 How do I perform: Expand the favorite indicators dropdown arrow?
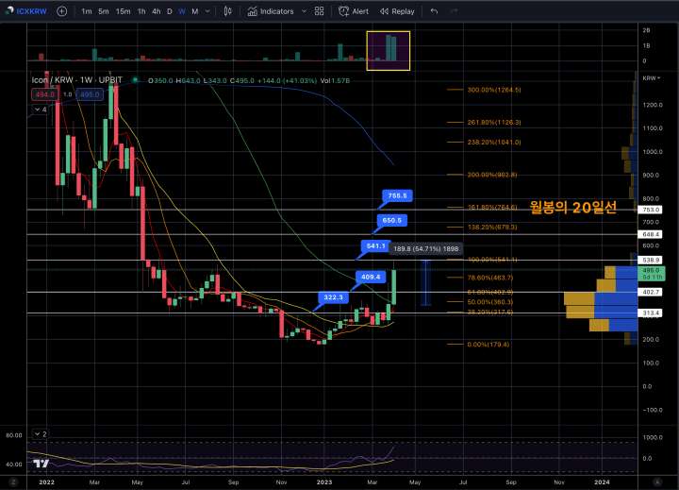(x=304, y=11)
